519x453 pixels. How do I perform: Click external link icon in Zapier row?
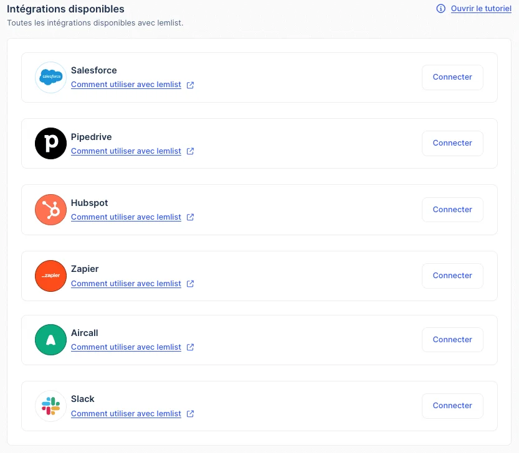click(190, 284)
